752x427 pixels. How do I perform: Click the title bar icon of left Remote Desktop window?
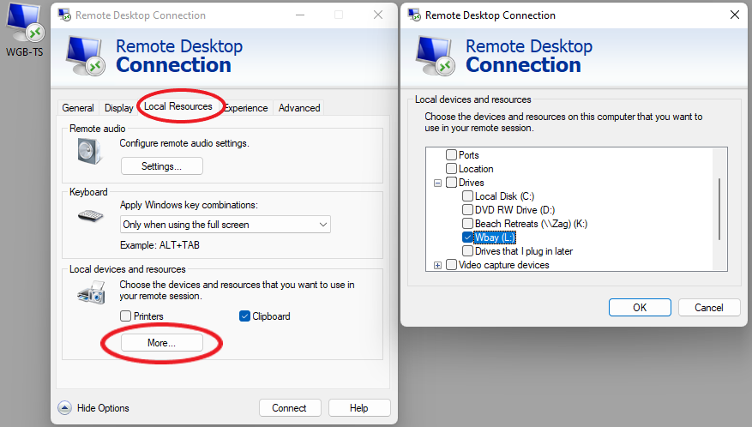click(64, 15)
